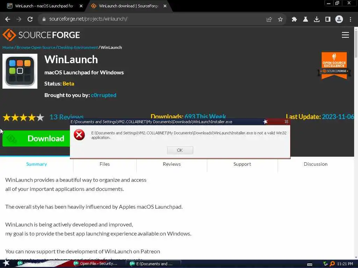The height and width of the screenshot is (268, 358).
Task: Toggle the browser side panel icon
Action: pos(328,20)
